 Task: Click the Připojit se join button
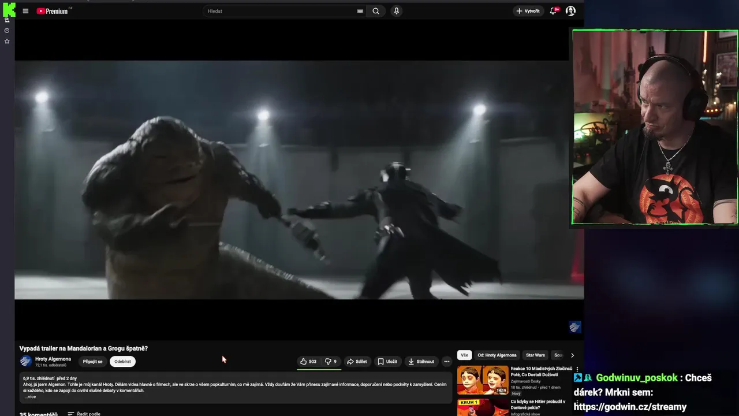coord(92,362)
